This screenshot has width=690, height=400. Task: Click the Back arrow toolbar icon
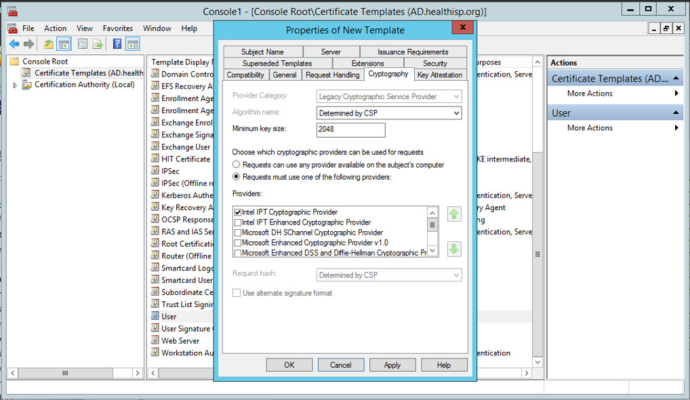click(14, 44)
